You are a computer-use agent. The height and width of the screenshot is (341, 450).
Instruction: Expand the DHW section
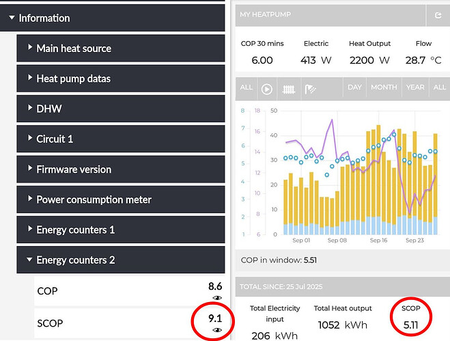coord(121,109)
